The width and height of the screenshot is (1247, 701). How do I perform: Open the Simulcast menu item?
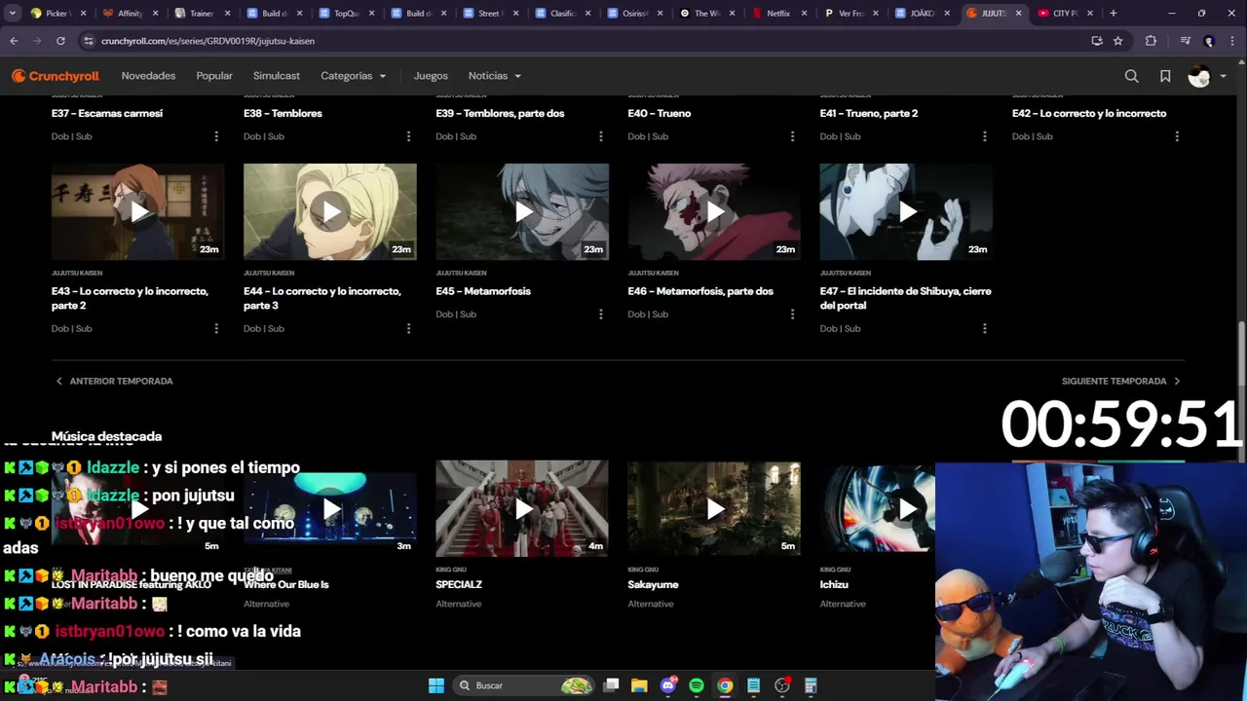click(x=277, y=76)
